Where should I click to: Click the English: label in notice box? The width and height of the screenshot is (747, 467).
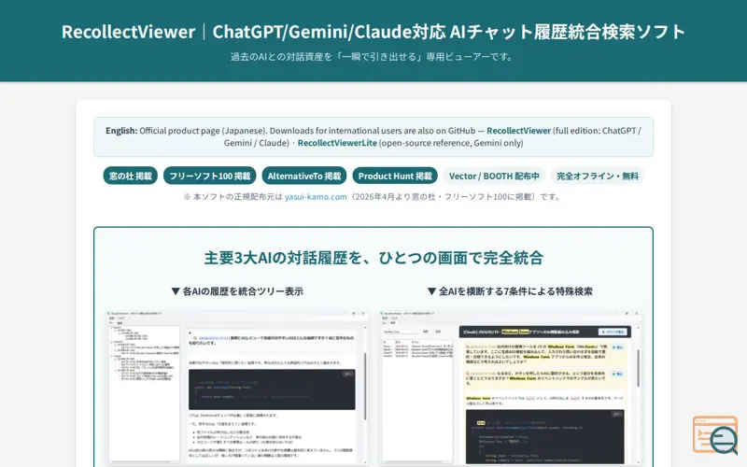(x=121, y=131)
